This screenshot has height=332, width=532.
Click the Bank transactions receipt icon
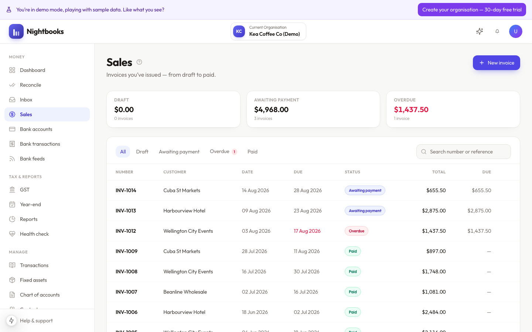12,144
